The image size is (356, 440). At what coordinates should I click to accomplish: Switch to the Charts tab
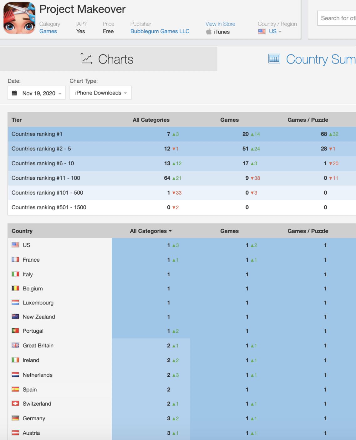tap(109, 59)
